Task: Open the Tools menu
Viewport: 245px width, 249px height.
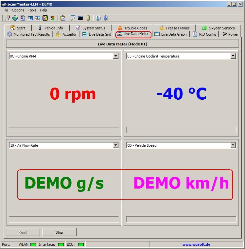Action: tap(32, 10)
